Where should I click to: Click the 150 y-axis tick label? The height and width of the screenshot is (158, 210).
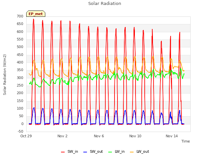pyautogui.click(x=20, y=101)
